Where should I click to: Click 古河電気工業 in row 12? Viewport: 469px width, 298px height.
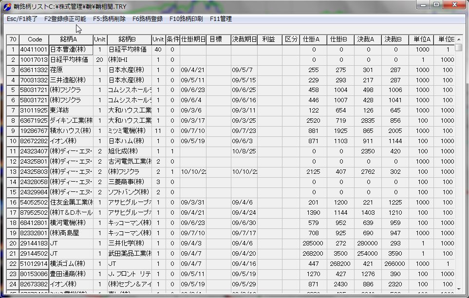(129, 162)
